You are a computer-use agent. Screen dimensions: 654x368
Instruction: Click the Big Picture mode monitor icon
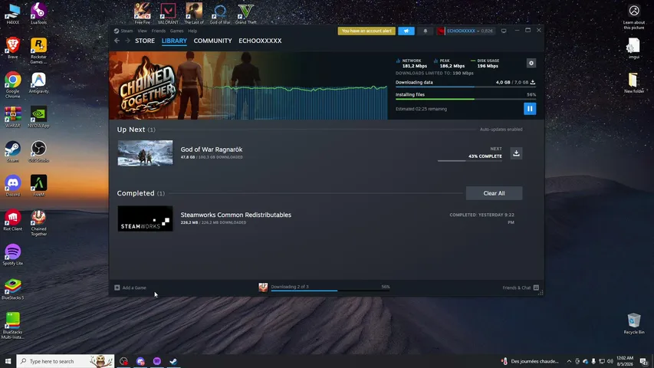click(504, 31)
